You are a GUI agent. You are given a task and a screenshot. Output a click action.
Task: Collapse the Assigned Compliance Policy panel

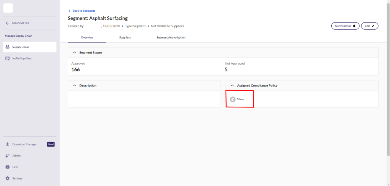pos(232,85)
